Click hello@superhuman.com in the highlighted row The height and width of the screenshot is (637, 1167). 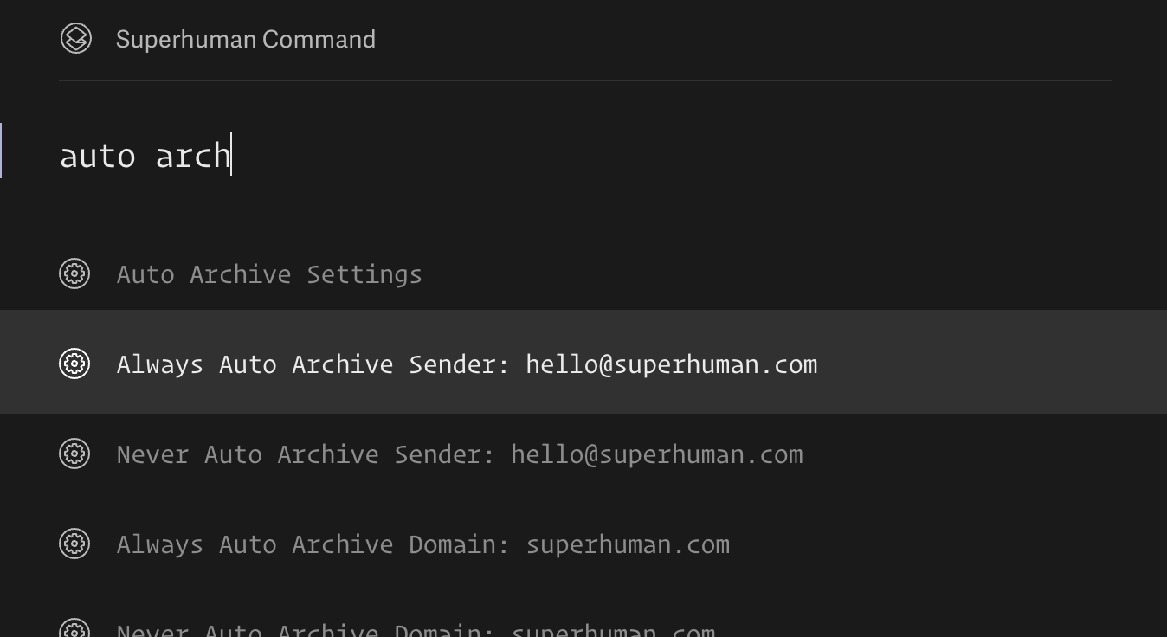[671, 364]
